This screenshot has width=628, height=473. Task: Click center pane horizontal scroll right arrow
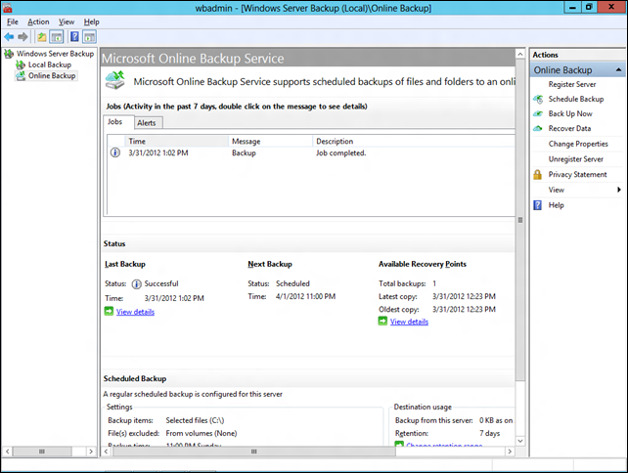coord(510,451)
